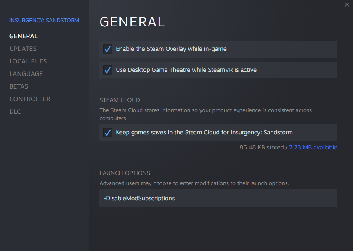Click the Insurgency: Sandstorm title link
Viewport: 353px width, 251px height.
coord(44,20)
